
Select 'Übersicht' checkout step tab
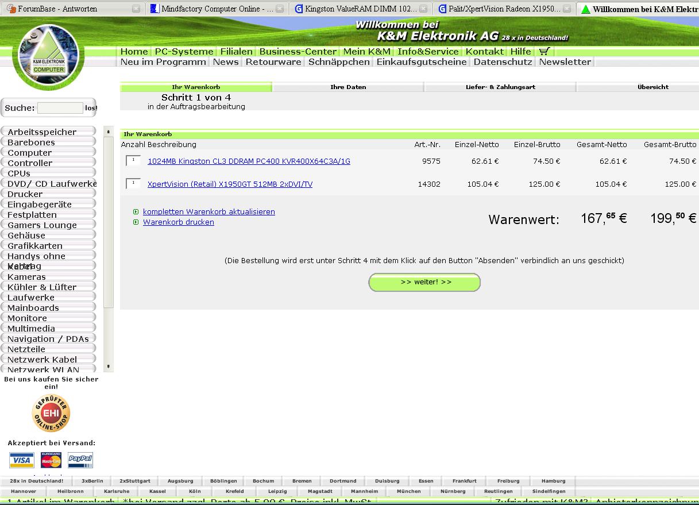(653, 87)
